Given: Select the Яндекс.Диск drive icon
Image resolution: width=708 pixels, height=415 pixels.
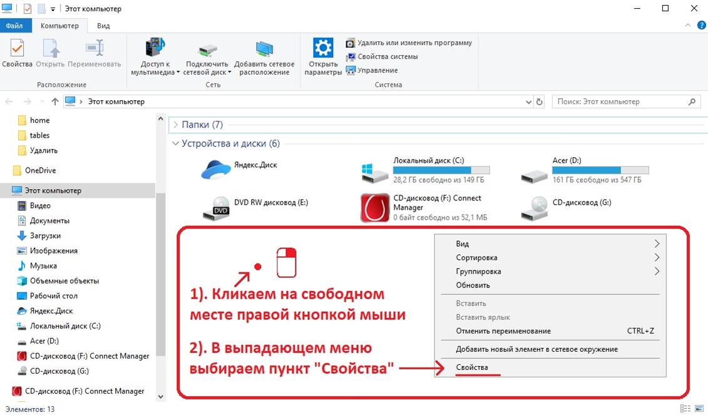Looking at the screenshot, I should coord(216,170).
